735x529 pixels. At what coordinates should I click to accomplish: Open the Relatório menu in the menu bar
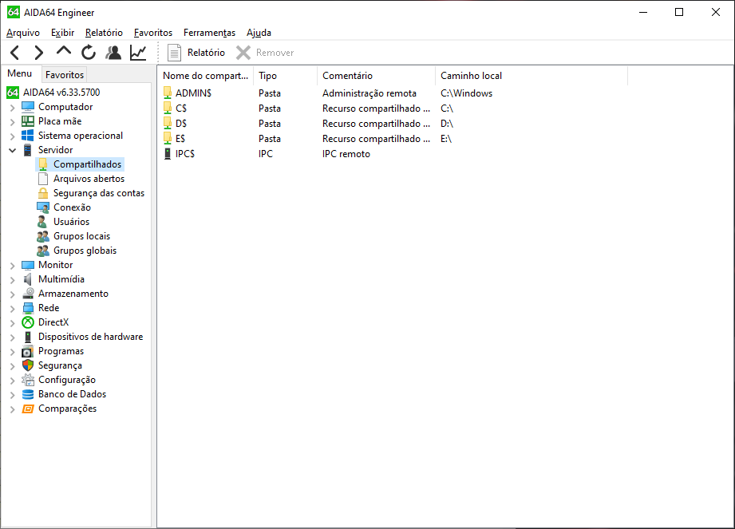click(x=104, y=33)
